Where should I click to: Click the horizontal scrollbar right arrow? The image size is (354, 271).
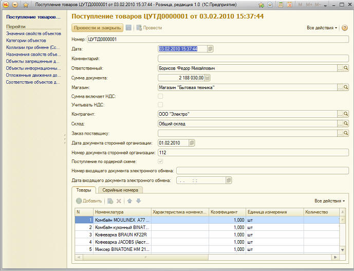(x=336, y=257)
